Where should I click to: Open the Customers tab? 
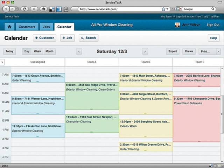coord(27,27)
